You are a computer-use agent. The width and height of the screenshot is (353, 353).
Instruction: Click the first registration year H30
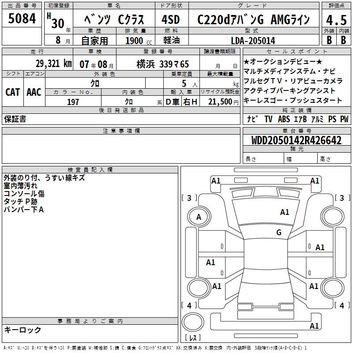56,21
